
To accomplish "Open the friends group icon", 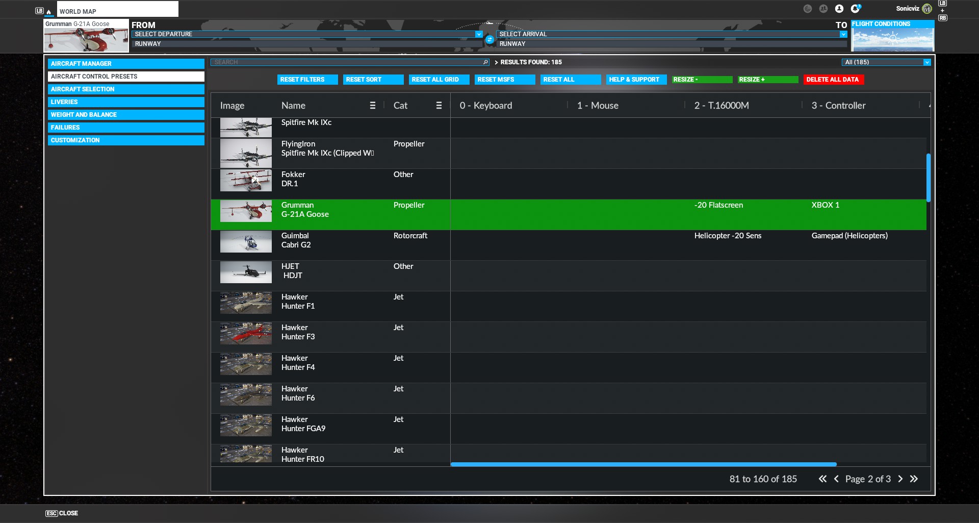I will (823, 9).
